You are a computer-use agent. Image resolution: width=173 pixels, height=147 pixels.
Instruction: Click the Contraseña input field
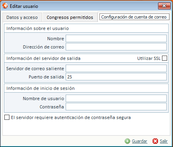coord(116,107)
